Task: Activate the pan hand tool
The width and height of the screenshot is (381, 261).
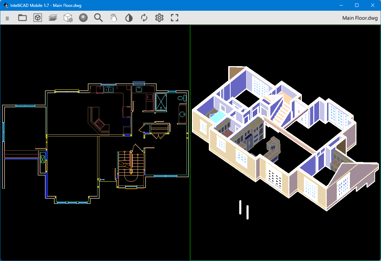Action: 114,18
